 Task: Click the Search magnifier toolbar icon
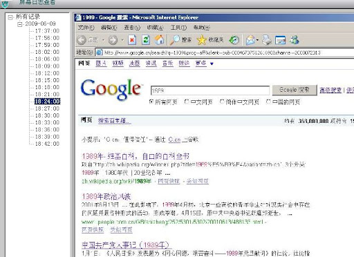[175, 40]
